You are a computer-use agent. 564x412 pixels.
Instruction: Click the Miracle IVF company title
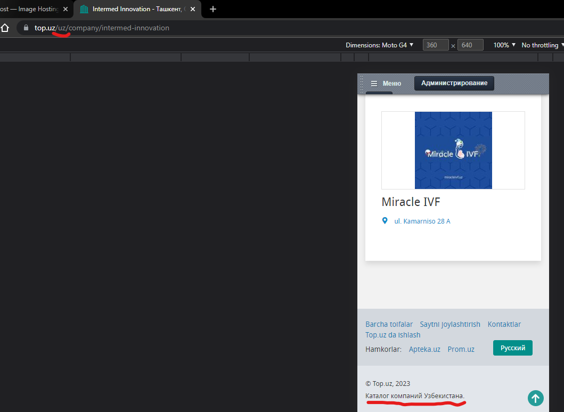(411, 202)
